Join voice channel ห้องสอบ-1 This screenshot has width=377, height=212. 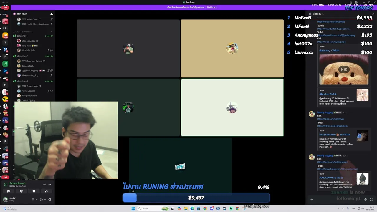tap(33, 36)
